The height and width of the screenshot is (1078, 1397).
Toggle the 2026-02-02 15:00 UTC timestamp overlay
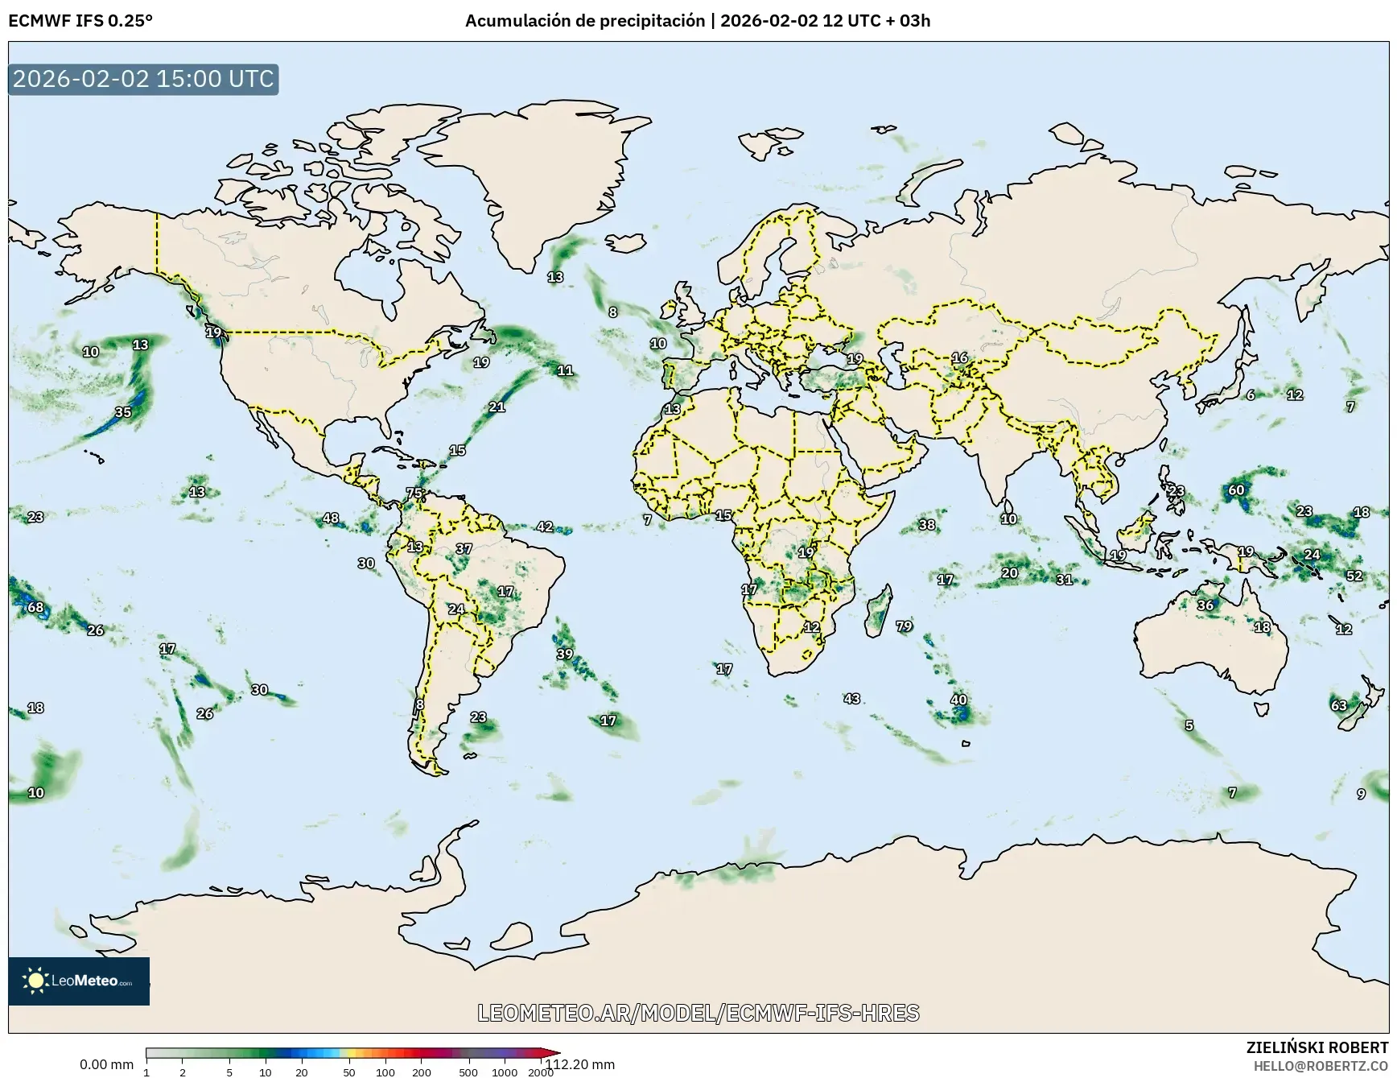(142, 79)
